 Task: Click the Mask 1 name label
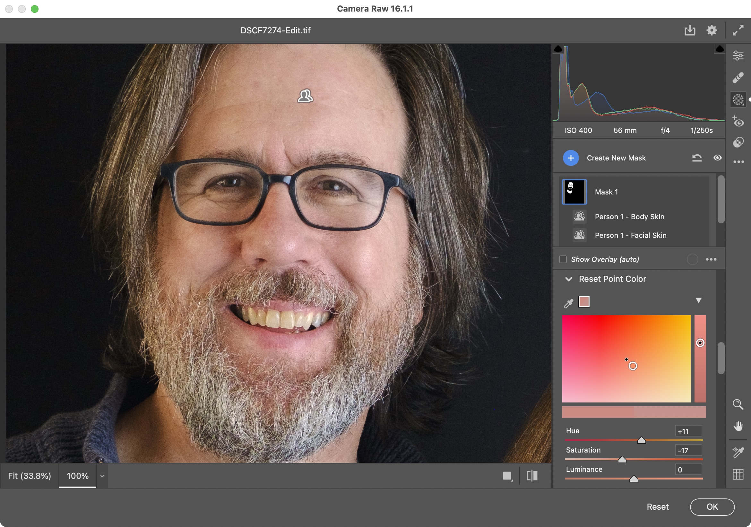coord(606,192)
